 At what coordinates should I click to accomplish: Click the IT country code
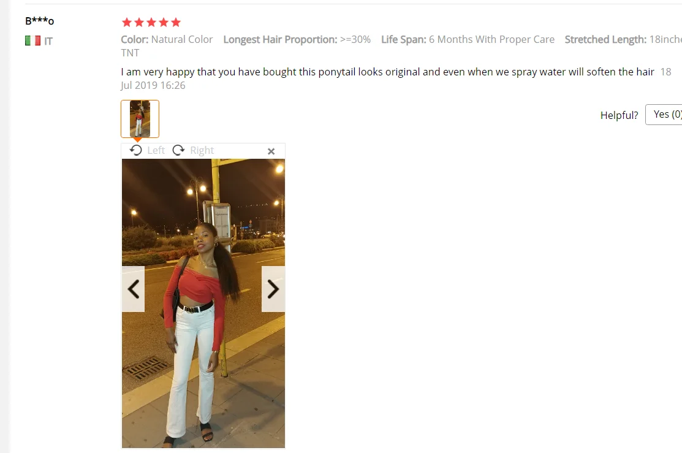[x=48, y=41]
